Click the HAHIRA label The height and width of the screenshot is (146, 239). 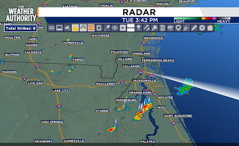click(x=32, y=45)
